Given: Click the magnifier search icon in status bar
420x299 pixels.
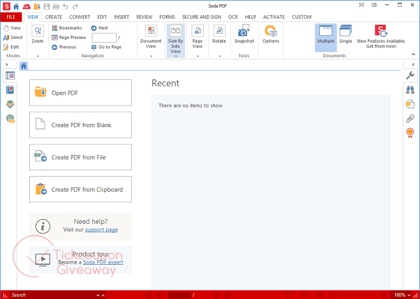Looking at the screenshot, I should point(110,295).
